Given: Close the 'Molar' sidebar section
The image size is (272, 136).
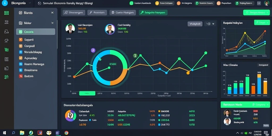Looking at the screenshot, I should 52,23.
